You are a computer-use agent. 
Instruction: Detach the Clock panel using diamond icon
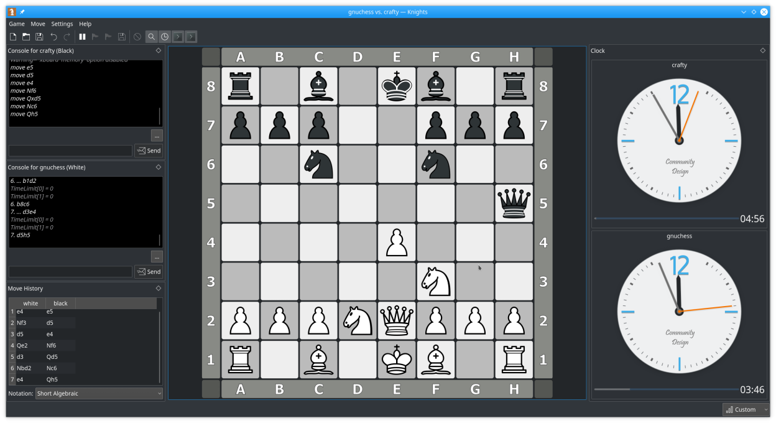(x=763, y=51)
